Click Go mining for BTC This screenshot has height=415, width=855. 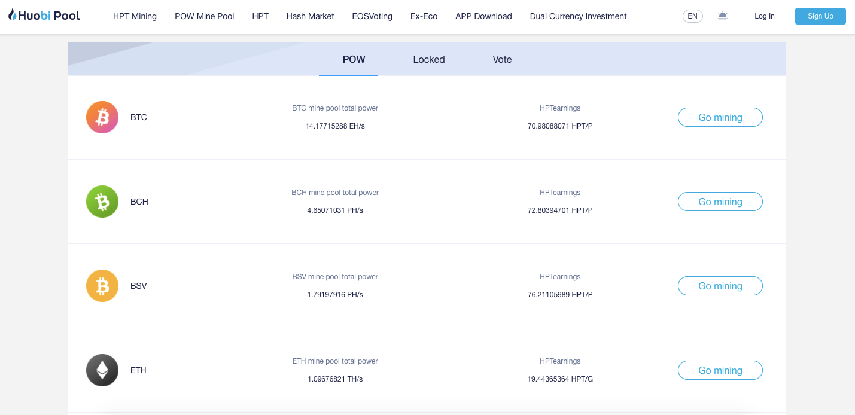(x=720, y=117)
